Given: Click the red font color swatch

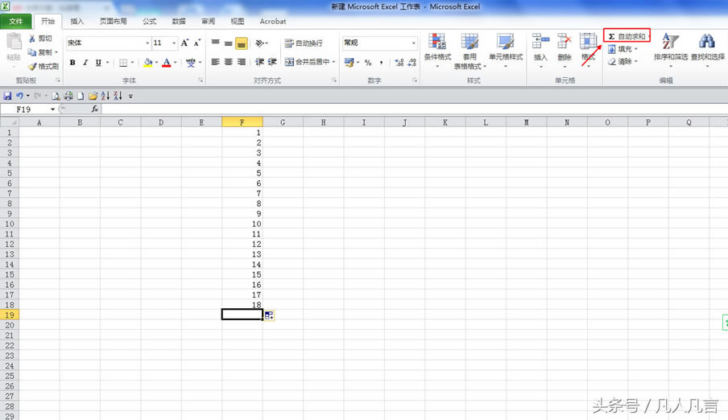Looking at the screenshot, I should tap(167, 62).
